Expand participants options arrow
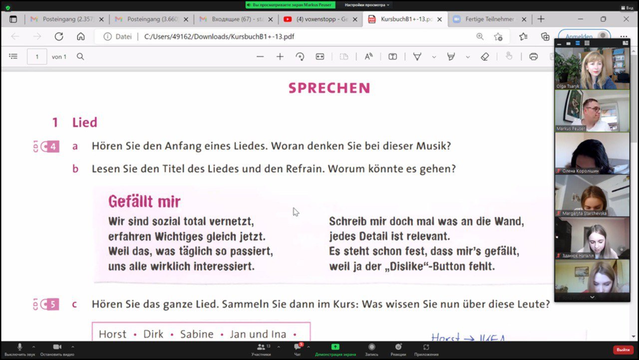Viewport: 639px width, 360px height. pos(279,347)
